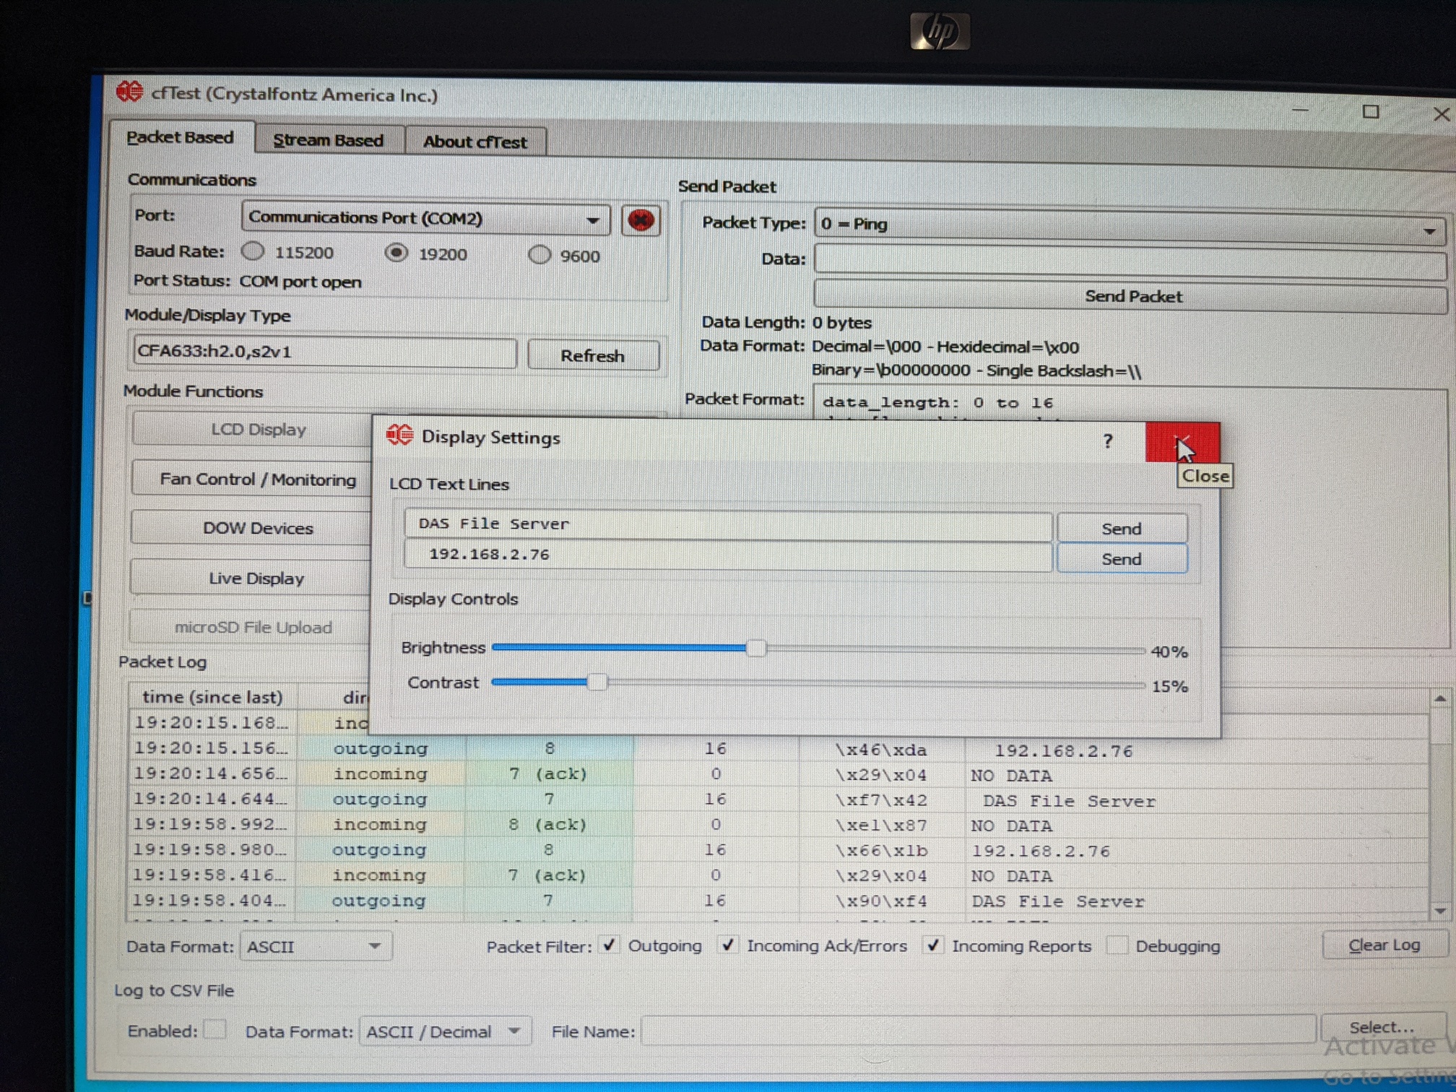Toggle the Incoming Reports checkbox
Viewport: 1456px width, 1092px height.
(x=933, y=945)
